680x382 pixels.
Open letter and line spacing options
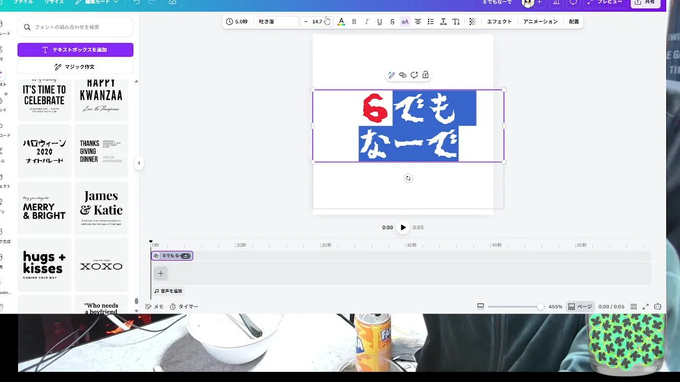pos(444,22)
